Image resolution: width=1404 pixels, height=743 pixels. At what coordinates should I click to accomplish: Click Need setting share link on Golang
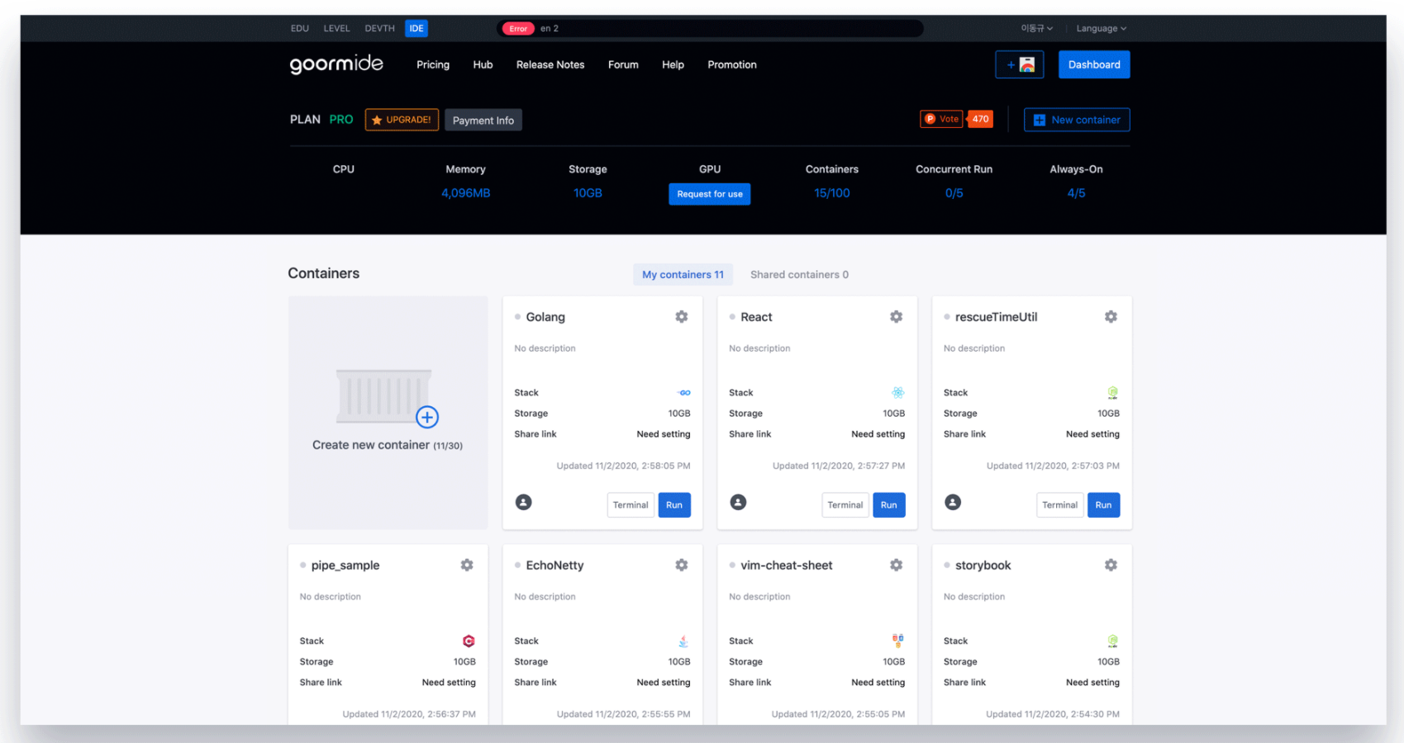[664, 434]
